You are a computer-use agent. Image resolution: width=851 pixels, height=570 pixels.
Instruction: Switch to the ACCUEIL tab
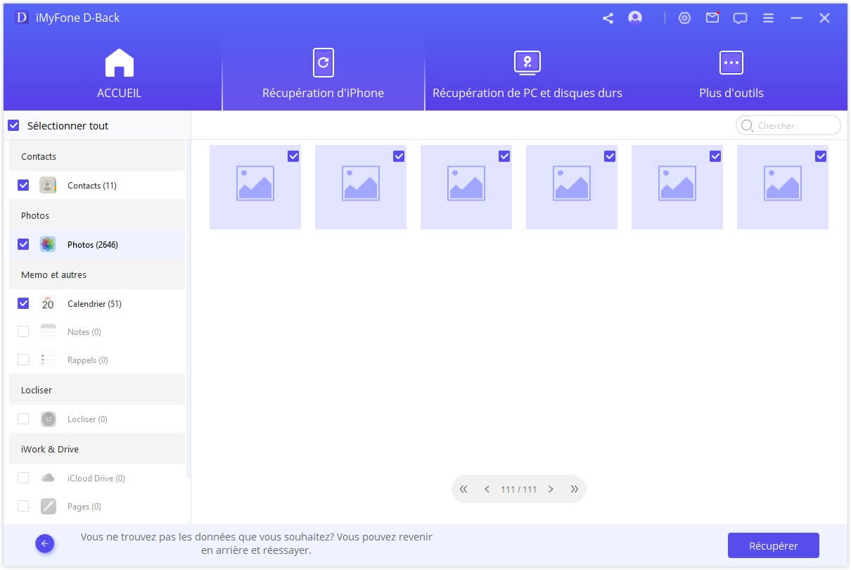[119, 74]
